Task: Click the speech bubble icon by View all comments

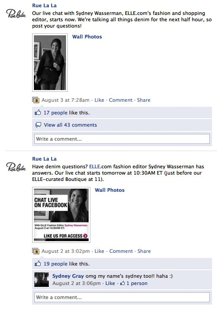Action: coord(38,125)
